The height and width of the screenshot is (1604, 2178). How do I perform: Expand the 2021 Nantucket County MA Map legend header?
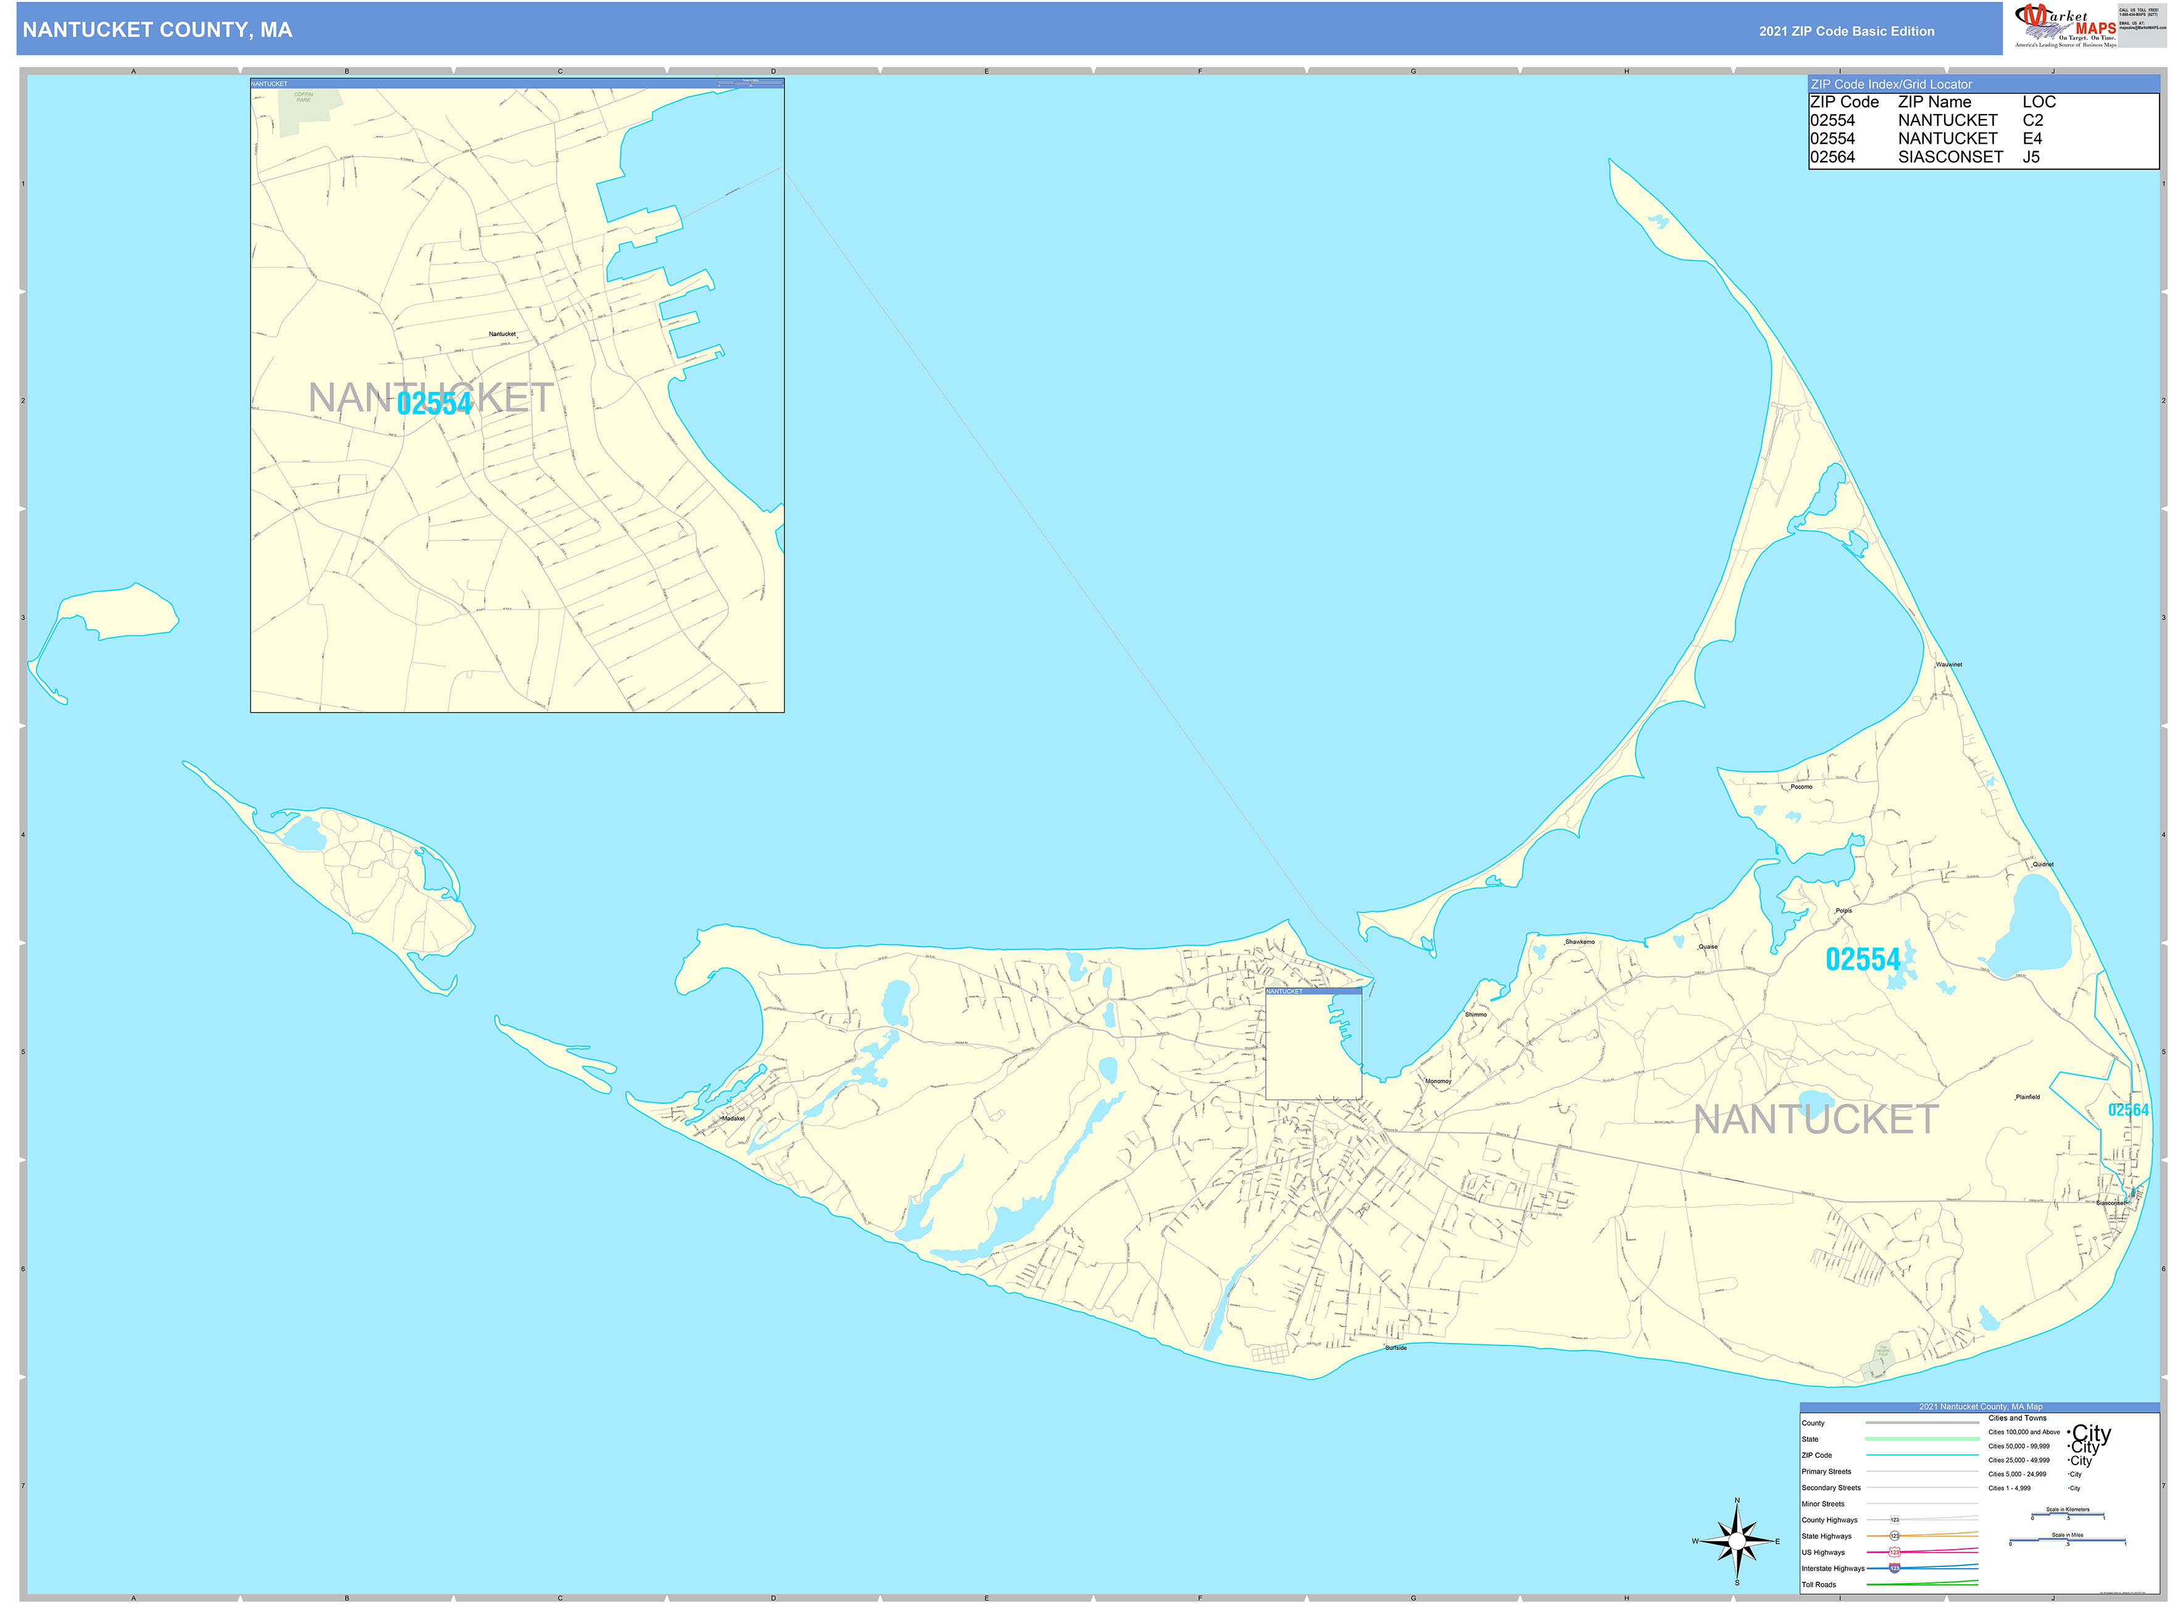pyautogui.click(x=1982, y=1407)
